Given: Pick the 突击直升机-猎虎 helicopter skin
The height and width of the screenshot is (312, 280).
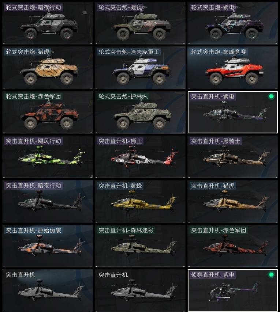Looking at the screenshot, I should click(233, 201).
